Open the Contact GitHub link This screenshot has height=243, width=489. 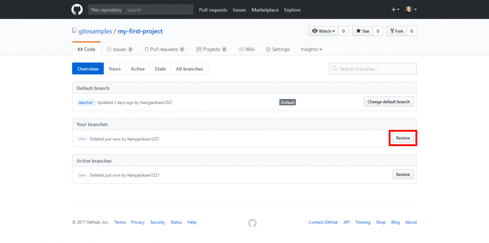(323, 222)
